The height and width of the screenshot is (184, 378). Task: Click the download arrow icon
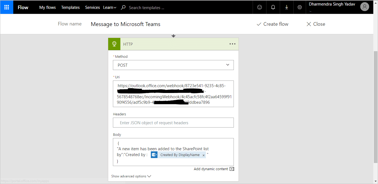(x=286, y=7)
